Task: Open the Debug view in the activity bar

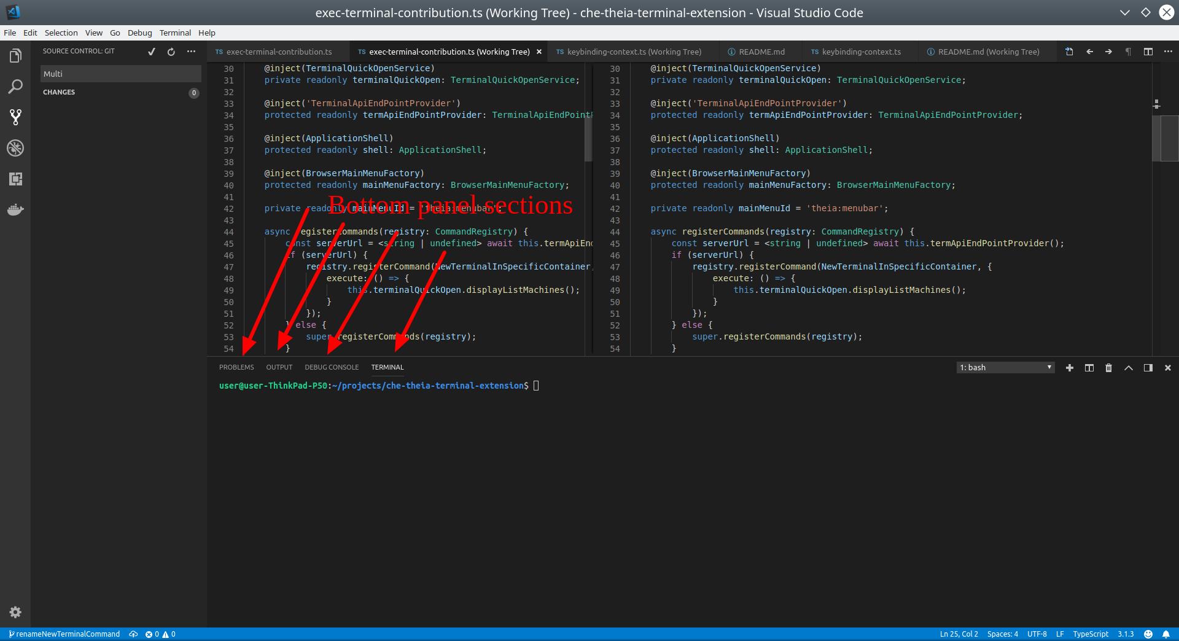Action: [x=15, y=148]
